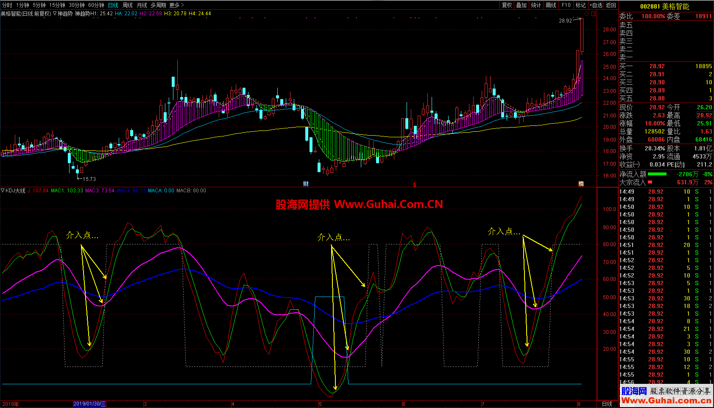Screen dimensions: 714x408
Task: Click the 15.73 low price label
Action: click(x=89, y=179)
